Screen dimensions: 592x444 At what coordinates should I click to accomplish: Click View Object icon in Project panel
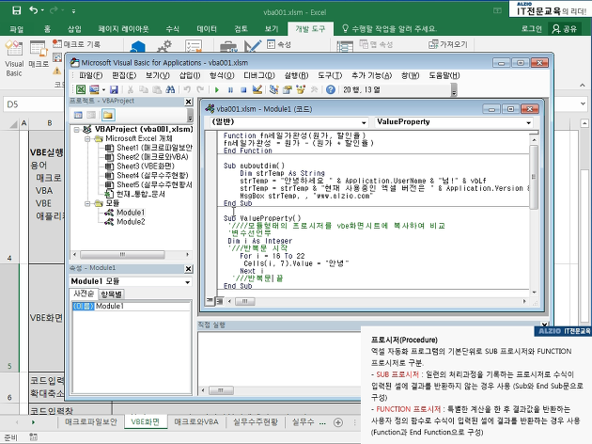point(91,115)
